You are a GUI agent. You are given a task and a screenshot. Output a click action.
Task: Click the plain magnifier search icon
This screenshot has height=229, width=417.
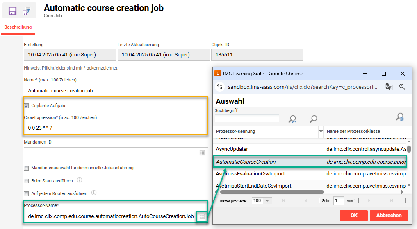pos(313,119)
